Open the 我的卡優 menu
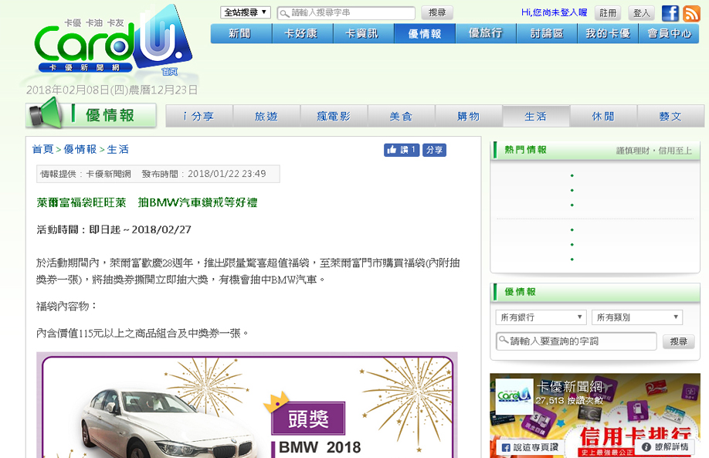Image resolution: width=709 pixels, height=458 pixels. click(608, 33)
